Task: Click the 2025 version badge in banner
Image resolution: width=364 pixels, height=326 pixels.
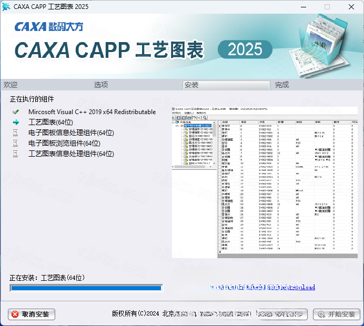Action: [245, 49]
